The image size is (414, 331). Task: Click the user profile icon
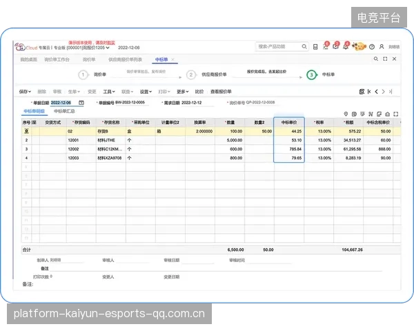point(382,47)
